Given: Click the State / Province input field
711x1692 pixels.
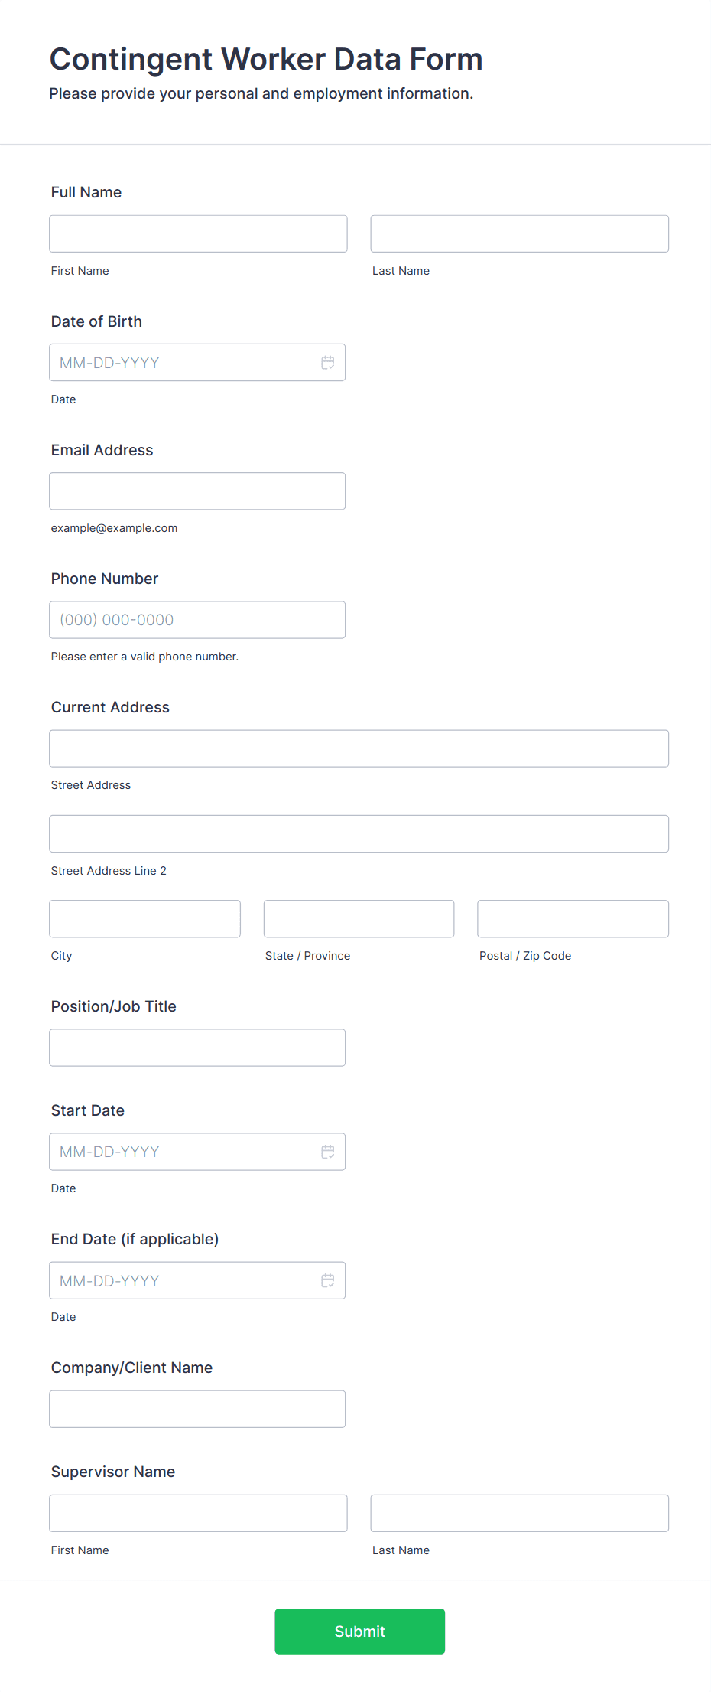Looking at the screenshot, I should 359,918.
